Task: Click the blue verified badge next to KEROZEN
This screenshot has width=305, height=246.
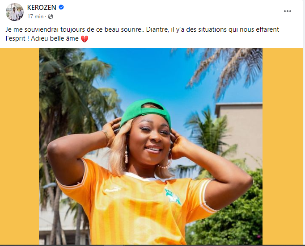Action: (61, 8)
